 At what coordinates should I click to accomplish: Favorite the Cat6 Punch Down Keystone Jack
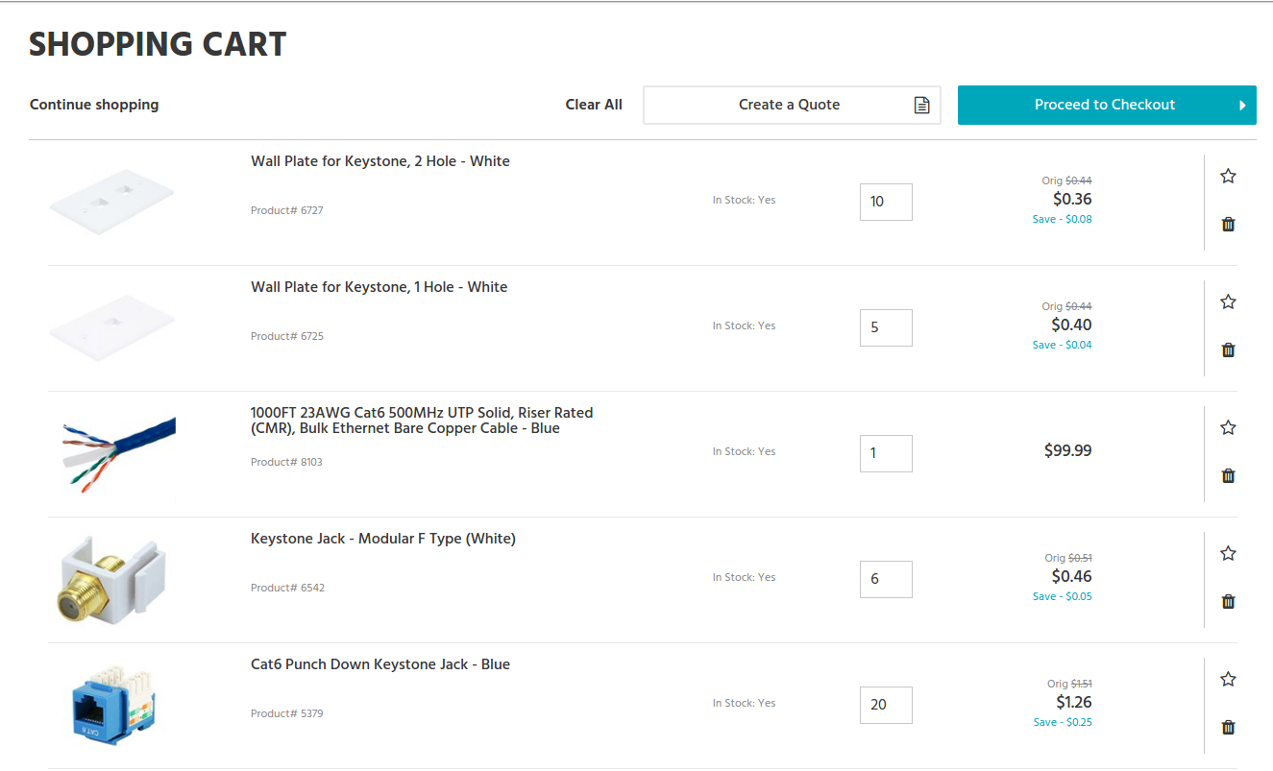pos(1228,680)
